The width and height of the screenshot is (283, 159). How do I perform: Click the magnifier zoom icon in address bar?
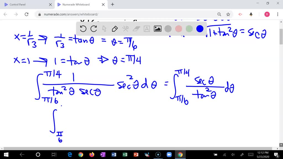[x=219, y=14]
